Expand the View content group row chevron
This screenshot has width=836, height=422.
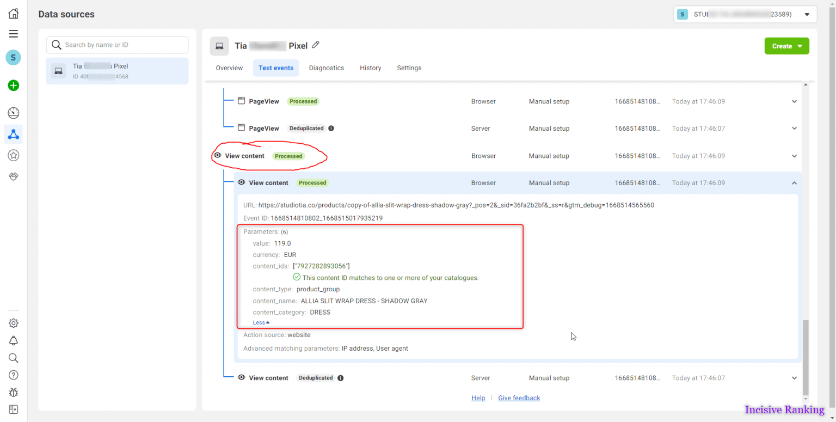tap(794, 156)
